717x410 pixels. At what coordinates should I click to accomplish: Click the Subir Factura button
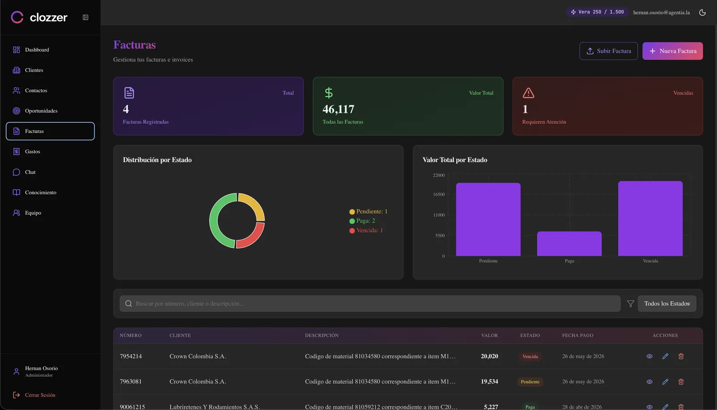tap(608, 51)
